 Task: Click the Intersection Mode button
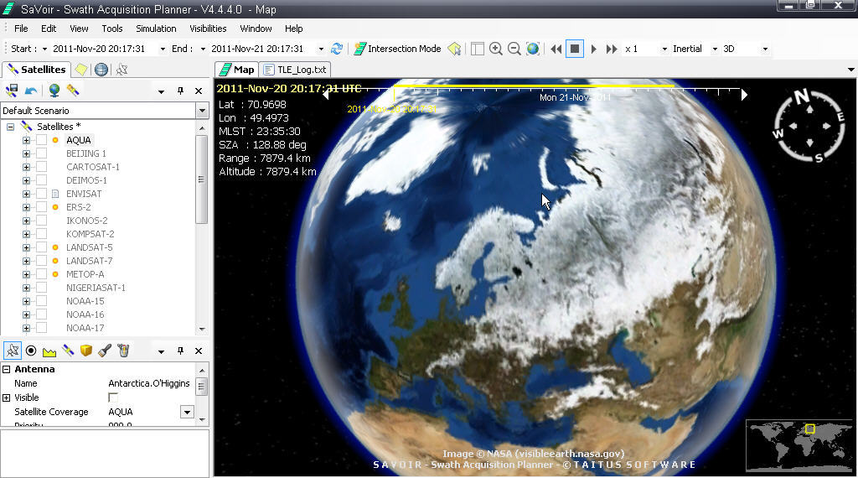pyautogui.click(x=397, y=49)
